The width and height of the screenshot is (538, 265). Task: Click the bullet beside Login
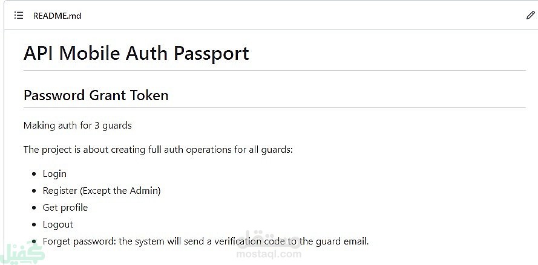coord(34,174)
